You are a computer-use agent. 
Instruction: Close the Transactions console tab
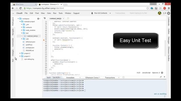119,77
